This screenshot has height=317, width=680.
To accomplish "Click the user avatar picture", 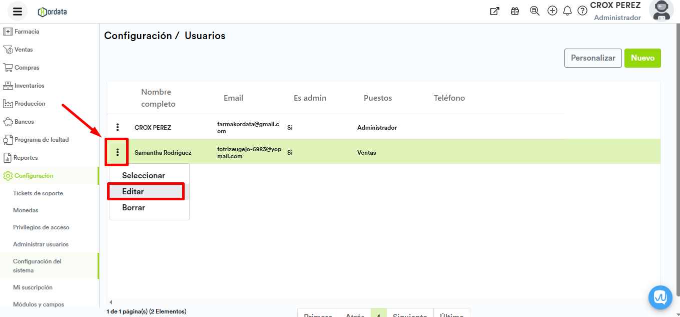I will click(661, 11).
